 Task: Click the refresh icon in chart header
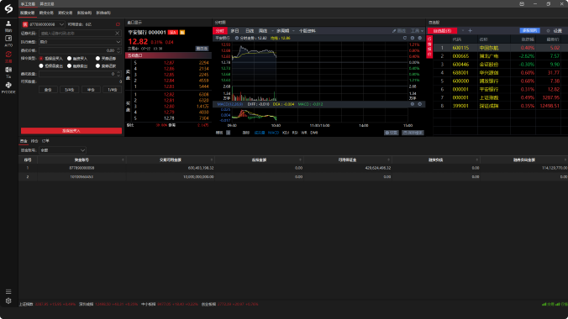pyautogui.click(x=405, y=38)
